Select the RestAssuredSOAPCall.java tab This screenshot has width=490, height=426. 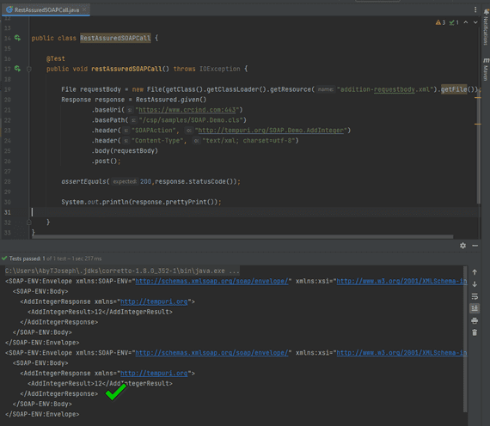46,10
